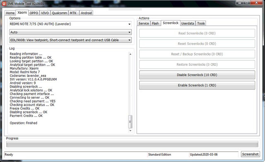Image resolution: width=265 pixels, height=162 pixels.
Task: Open the VIVO tab
Action: 45,13
